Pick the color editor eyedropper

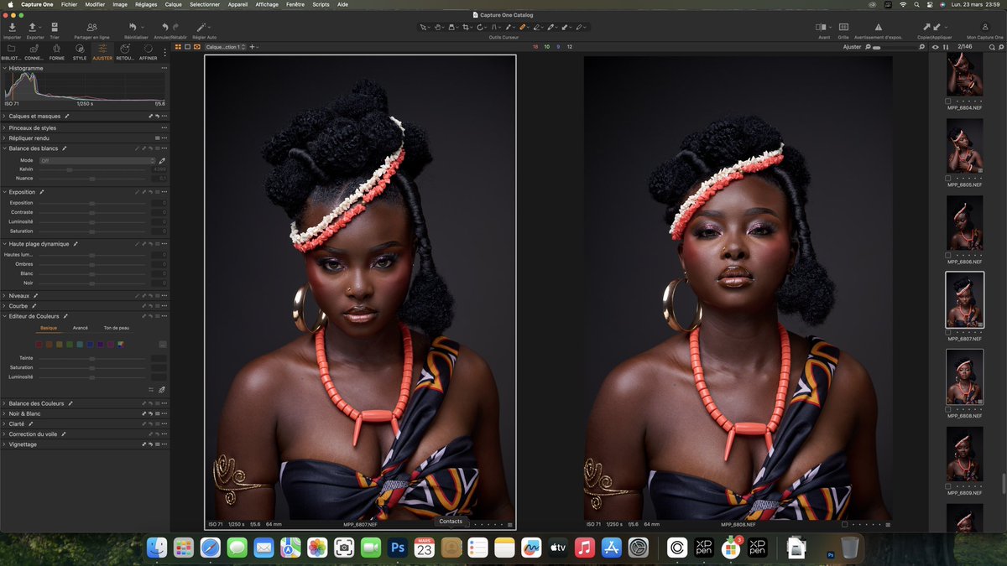pos(162,389)
